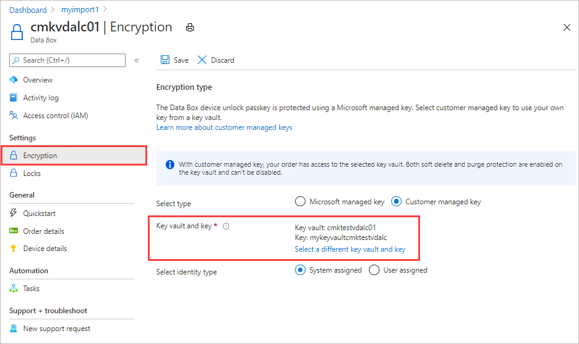The image size is (579, 344).
Task: Go to Dashboard breadcrumb
Action: click(x=28, y=10)
